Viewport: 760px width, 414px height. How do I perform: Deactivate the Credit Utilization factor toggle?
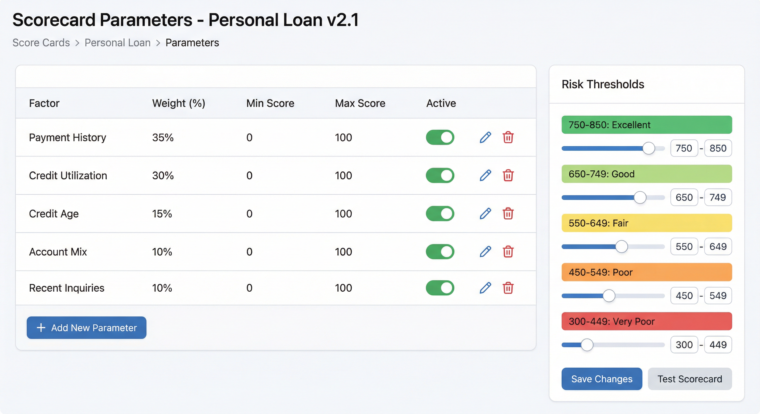pyautogui.click(x=440, y=175)
